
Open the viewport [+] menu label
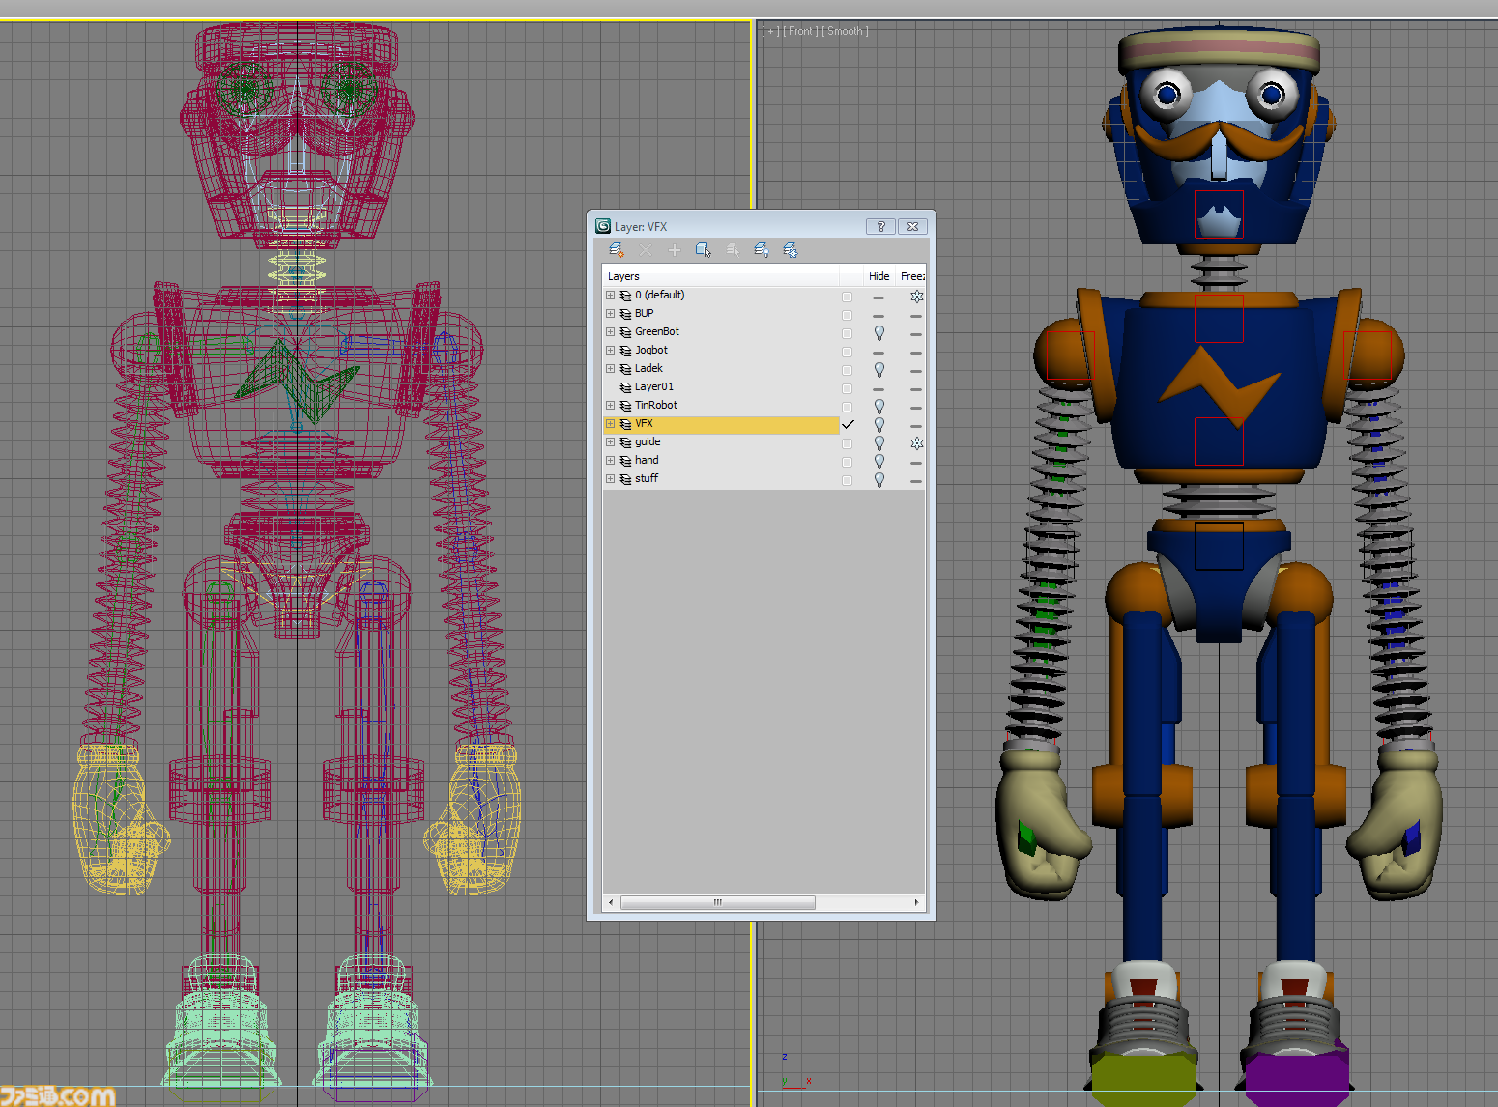point(770,31)
